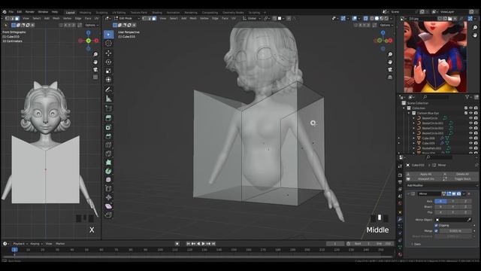
Task: Select the Transform tool
Action: [108, 80]
